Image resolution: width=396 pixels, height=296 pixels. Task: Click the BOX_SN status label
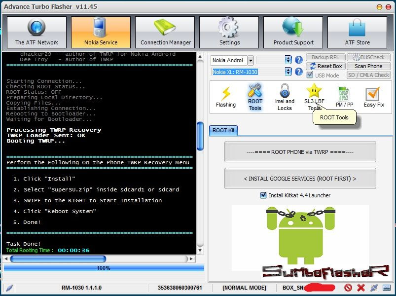[x=293, y=288]
